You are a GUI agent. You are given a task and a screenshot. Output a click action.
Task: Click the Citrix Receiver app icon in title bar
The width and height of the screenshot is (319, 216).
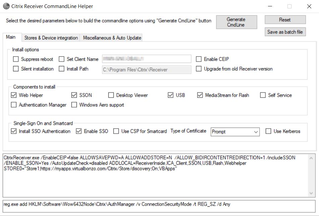pyautogui.click(x=6, y=6)
